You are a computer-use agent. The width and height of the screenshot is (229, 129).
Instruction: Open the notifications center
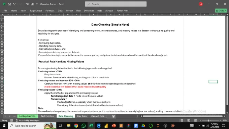pos(224,126)
